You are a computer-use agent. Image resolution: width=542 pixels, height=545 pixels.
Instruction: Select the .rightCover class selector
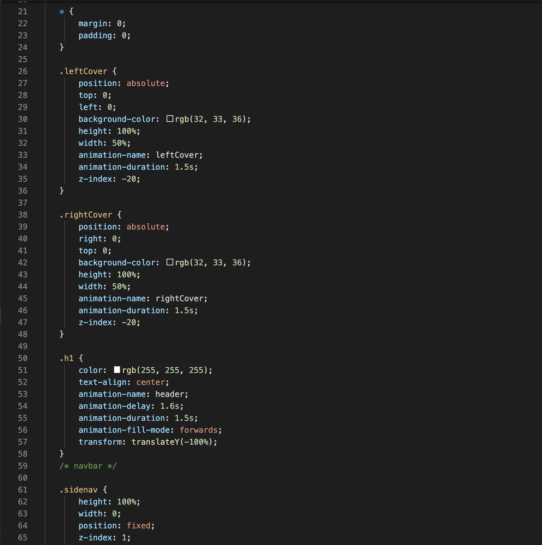[85, 215]
